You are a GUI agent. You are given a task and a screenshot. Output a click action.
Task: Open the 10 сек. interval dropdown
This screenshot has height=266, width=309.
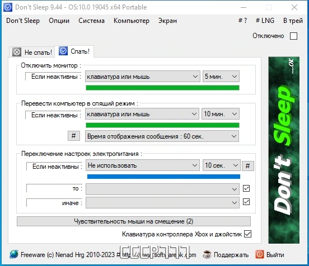(x=222, y=165)
